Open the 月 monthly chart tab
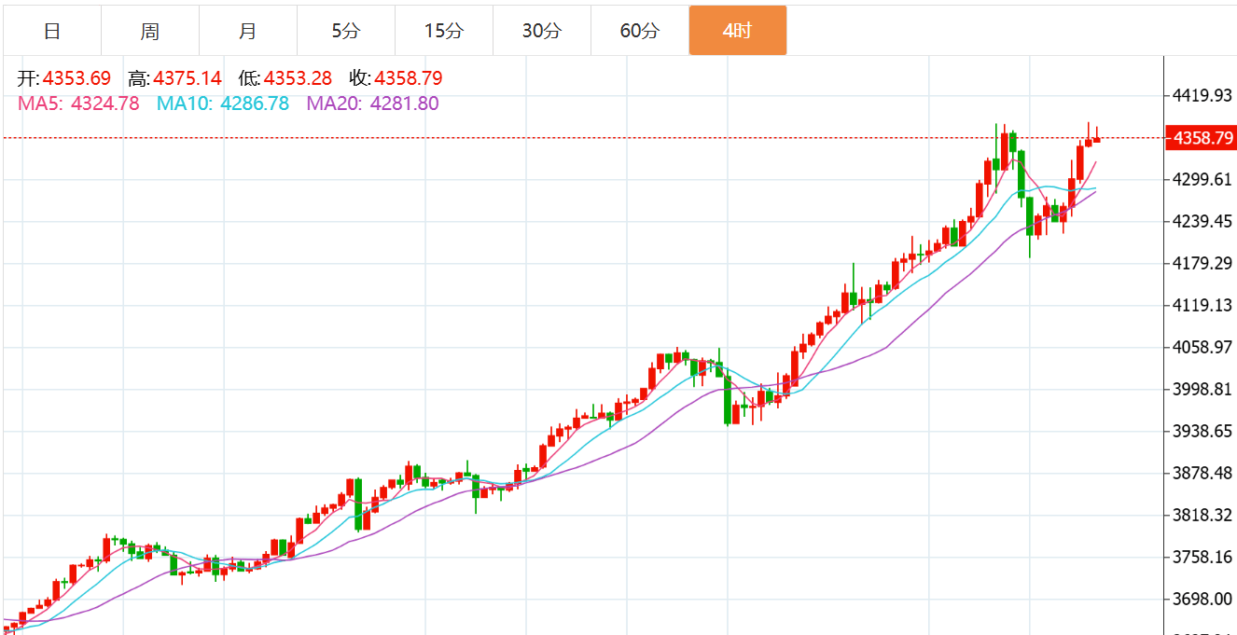 coord(248,31)
